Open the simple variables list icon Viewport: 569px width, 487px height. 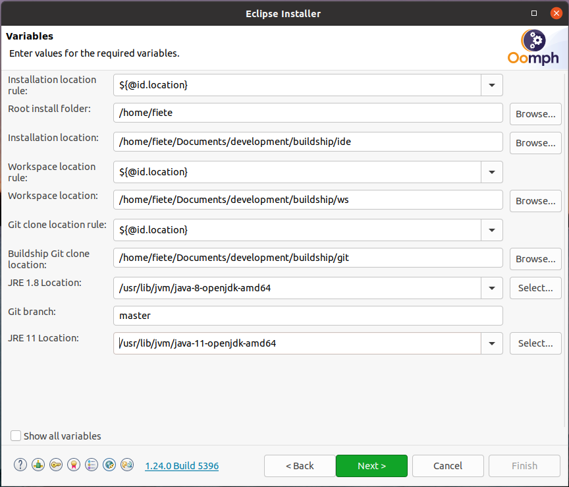(x=91, y=464)
